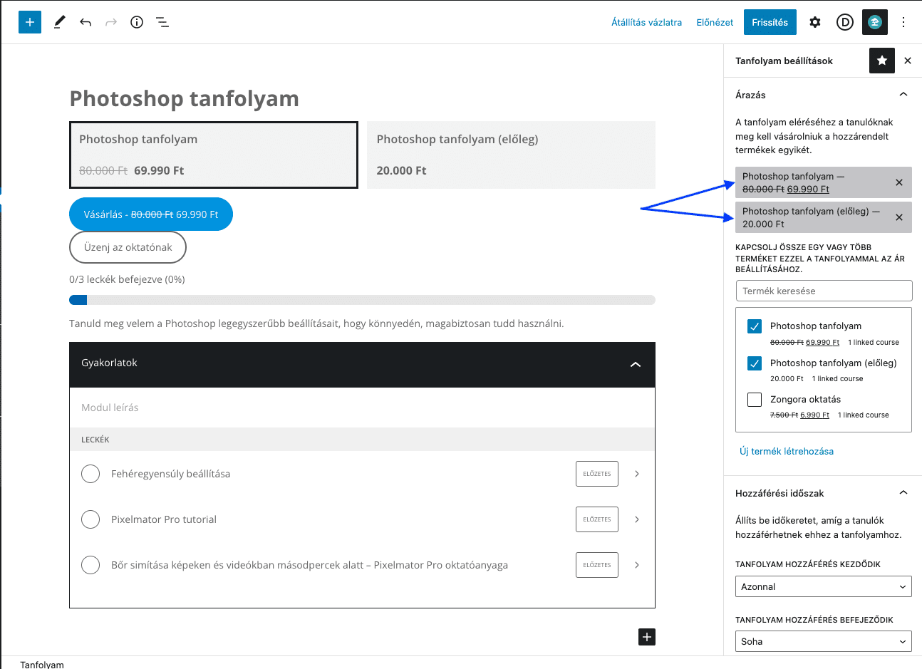Click Zongora oktatás 6.990 Ft price link
Screen dimensions: 922x669
tap(814, 415)
